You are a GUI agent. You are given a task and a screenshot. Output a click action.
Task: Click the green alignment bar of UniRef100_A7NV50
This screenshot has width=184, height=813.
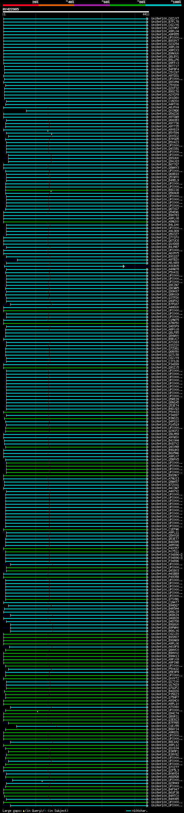(76, 324)
